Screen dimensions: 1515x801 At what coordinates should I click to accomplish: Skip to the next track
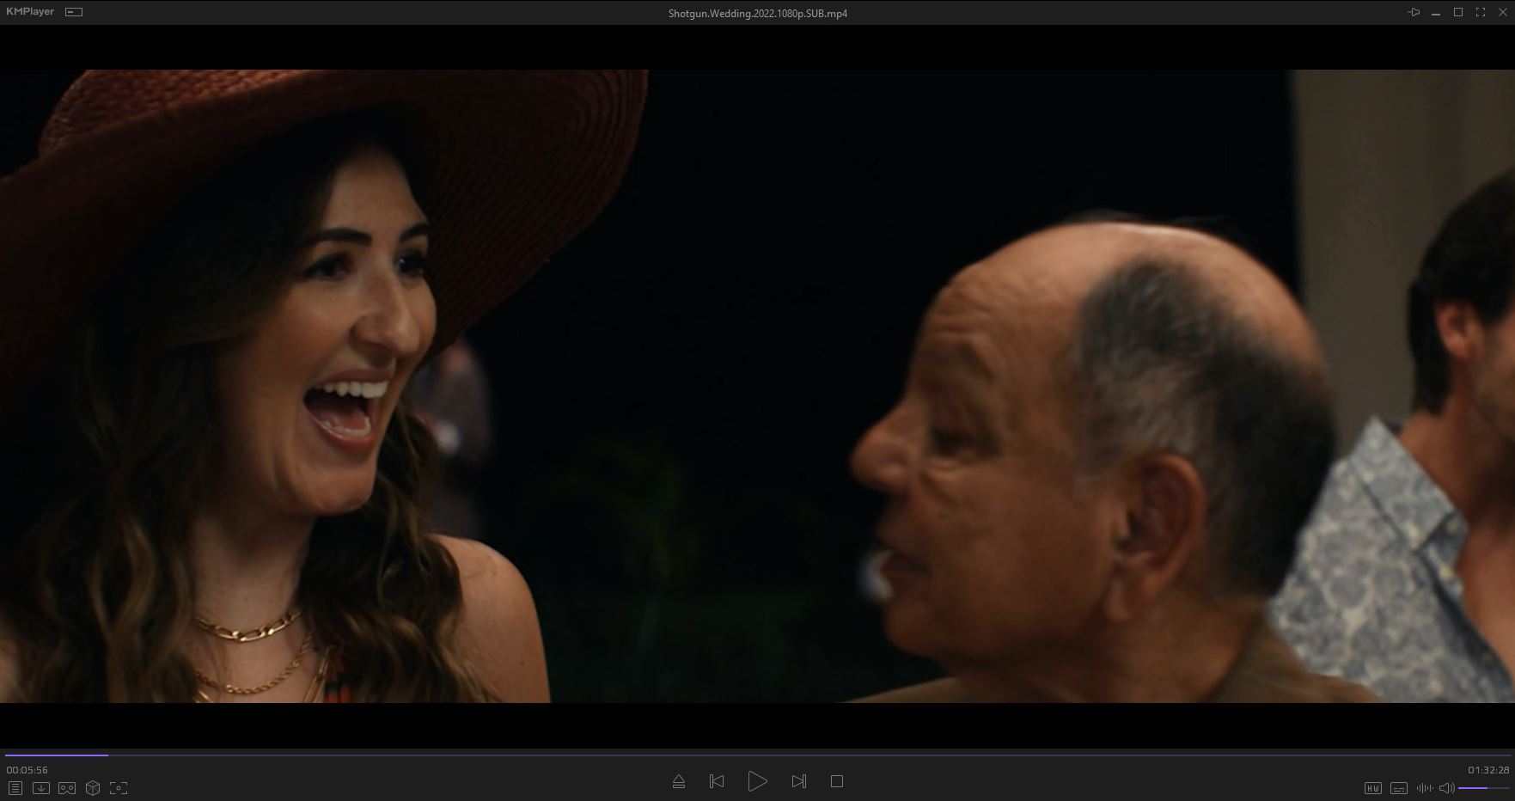tap(798, 781)
